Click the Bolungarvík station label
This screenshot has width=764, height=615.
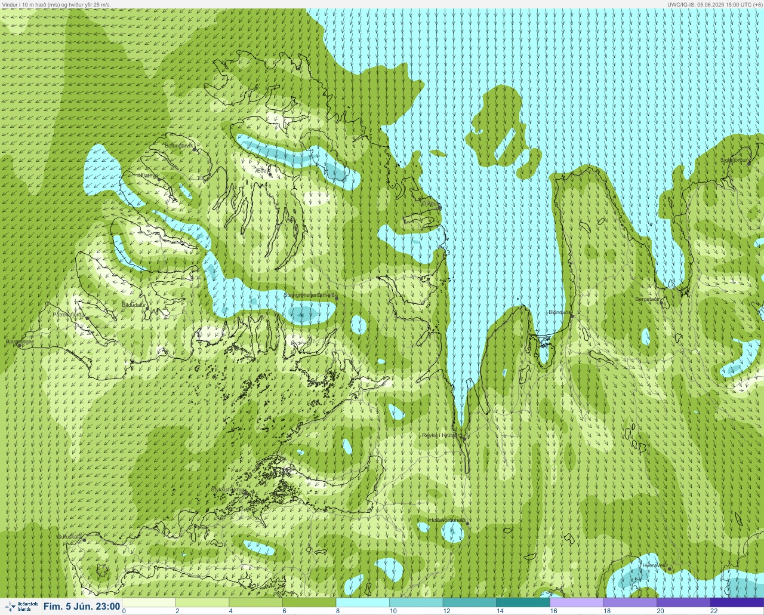tap(178, 145)
